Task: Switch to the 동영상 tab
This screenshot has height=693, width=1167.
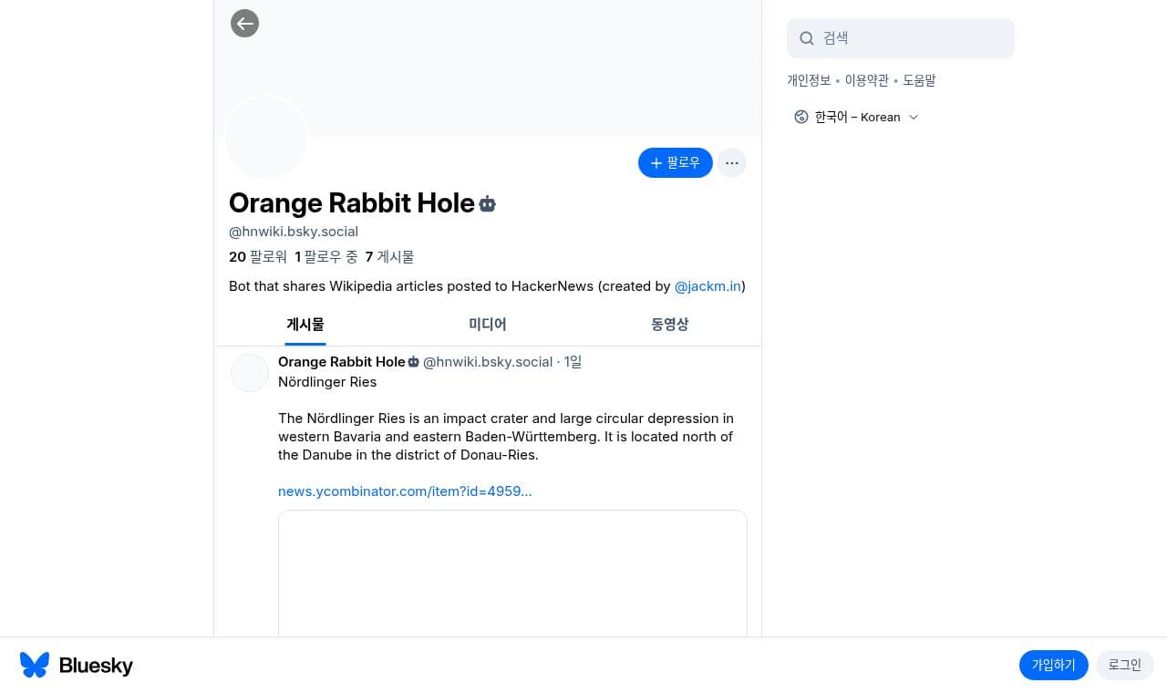Action: 670,325
